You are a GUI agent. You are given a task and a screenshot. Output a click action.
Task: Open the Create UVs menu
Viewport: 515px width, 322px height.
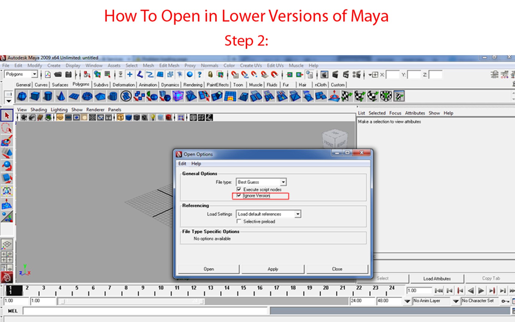[251, 65]
